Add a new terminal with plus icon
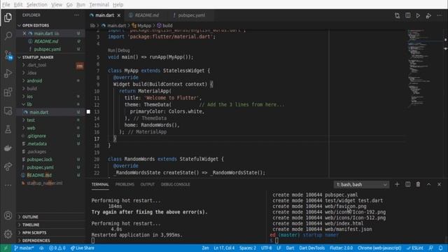Viewport: 448px width, 252px height. (x=397, y=185)
